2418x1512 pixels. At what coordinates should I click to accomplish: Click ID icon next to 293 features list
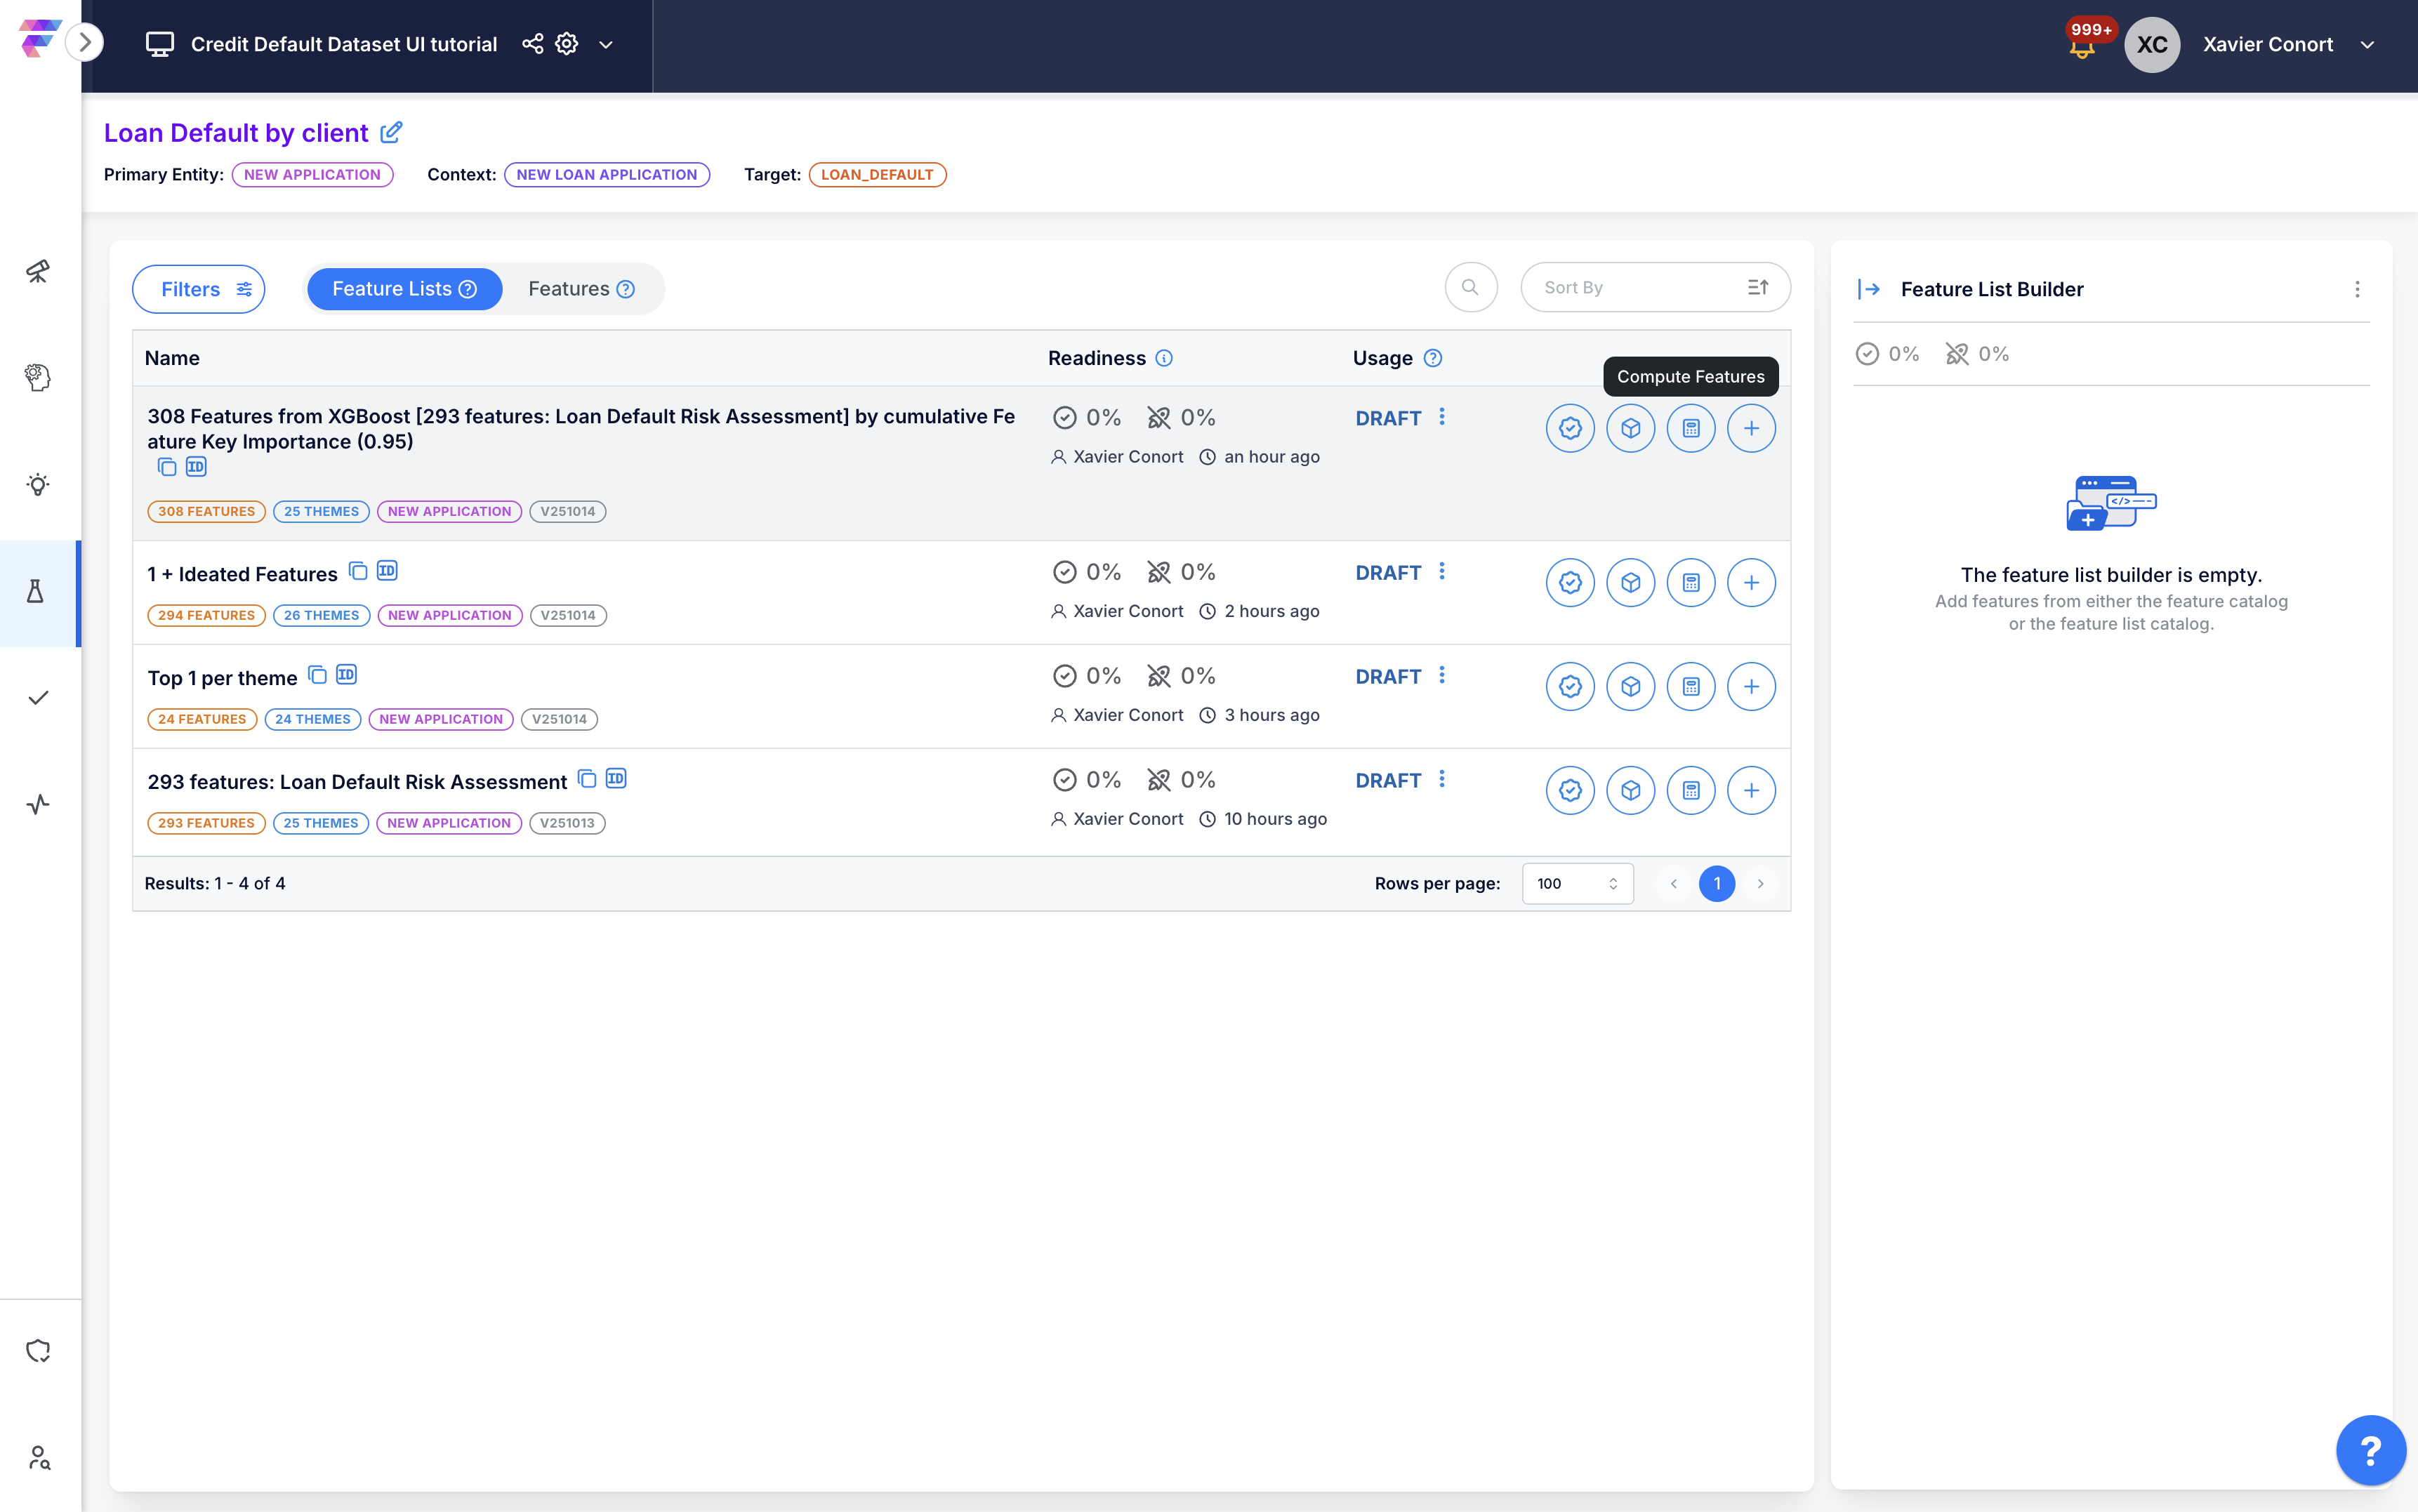[616, 779]
